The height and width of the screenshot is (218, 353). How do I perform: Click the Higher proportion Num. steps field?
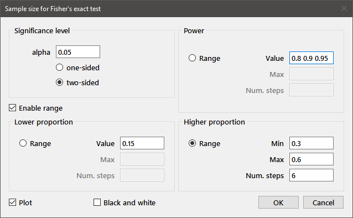point(312,175)
